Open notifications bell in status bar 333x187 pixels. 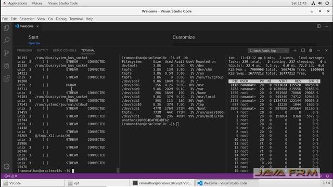pyautogui.click(x=327, y=176)
